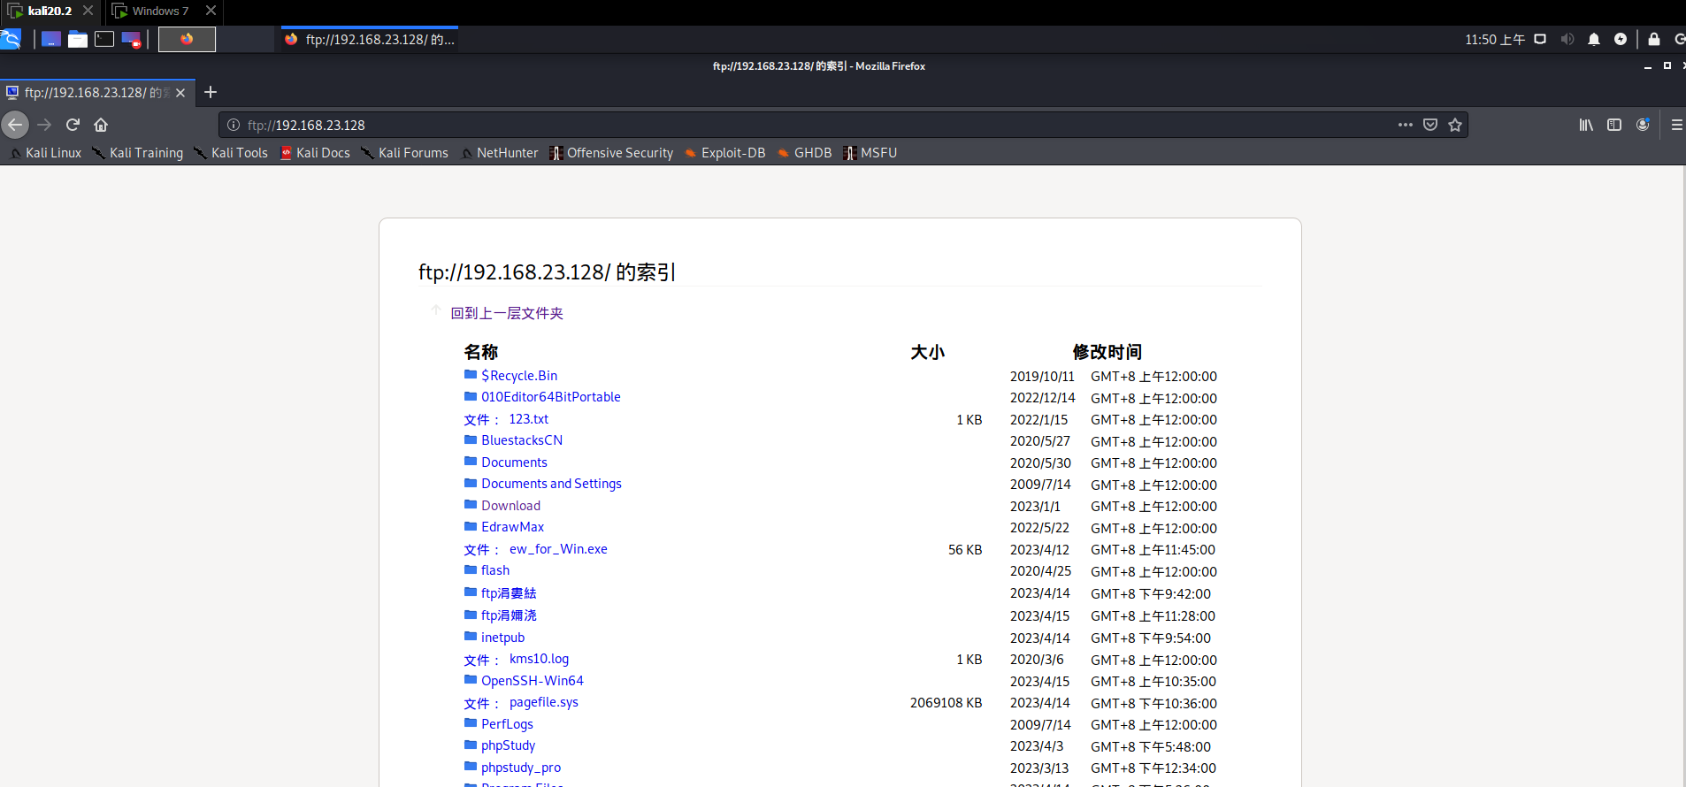Click the Firefox reload page icon
The width and height of the screenshot is (1686, 787).
(73, 125)
